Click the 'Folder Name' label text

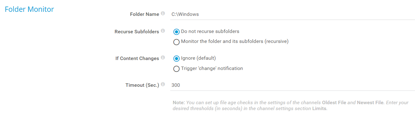144,14
